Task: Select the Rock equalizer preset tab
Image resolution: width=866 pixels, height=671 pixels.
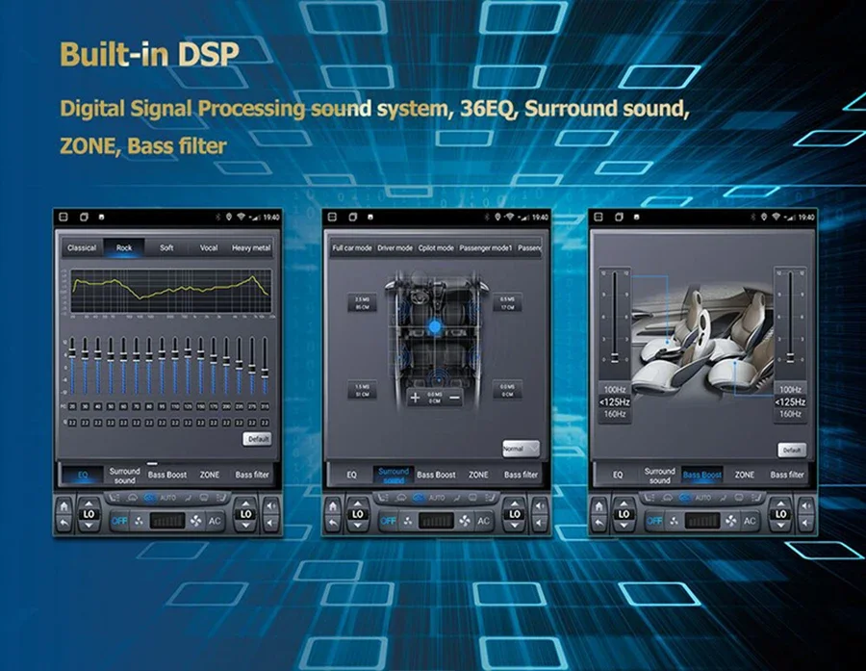Action: (124, 247)
